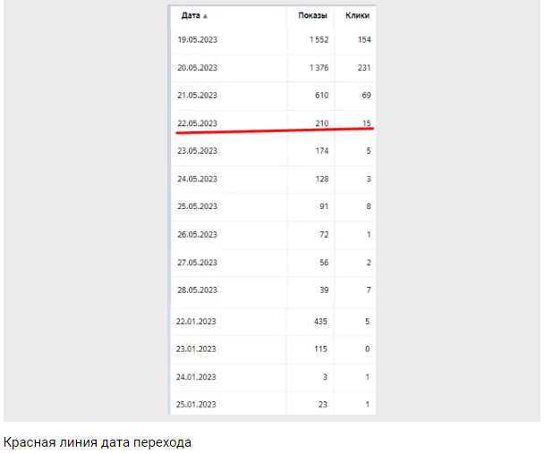
Task: Select clicks value 7
Action: click(x=369, y=290)
